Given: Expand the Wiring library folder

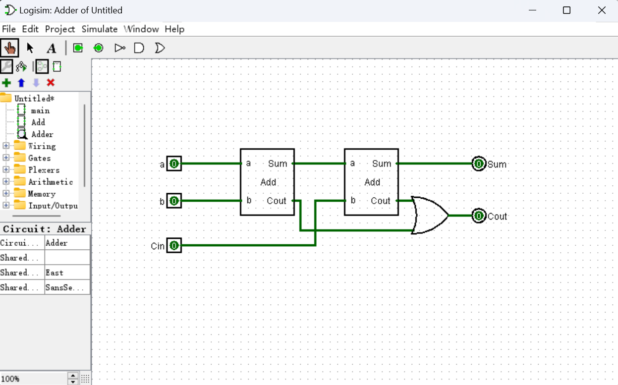Looking at the screenshot, I should point(6,146).
